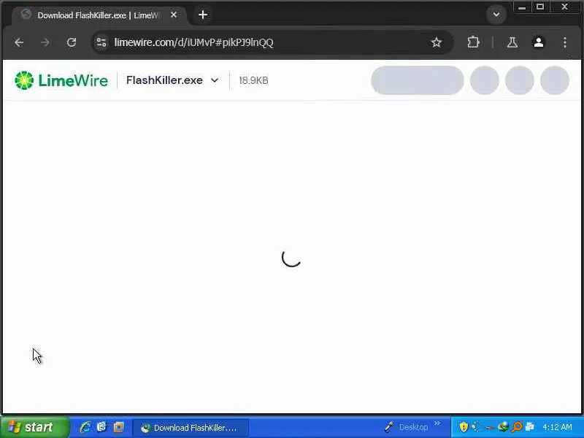584x438 pixels.
Task: Bookmark this page with the star icon
Action: 436,42
